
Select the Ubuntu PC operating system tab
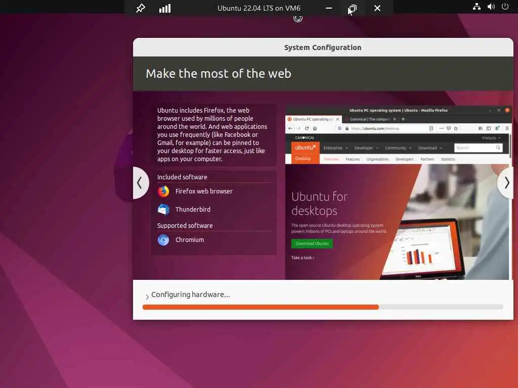(313, 119)
